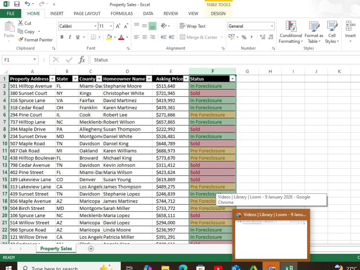Toggle Underline formatting
The height and width of the screenshot is (270, 360).
(78, 37)
